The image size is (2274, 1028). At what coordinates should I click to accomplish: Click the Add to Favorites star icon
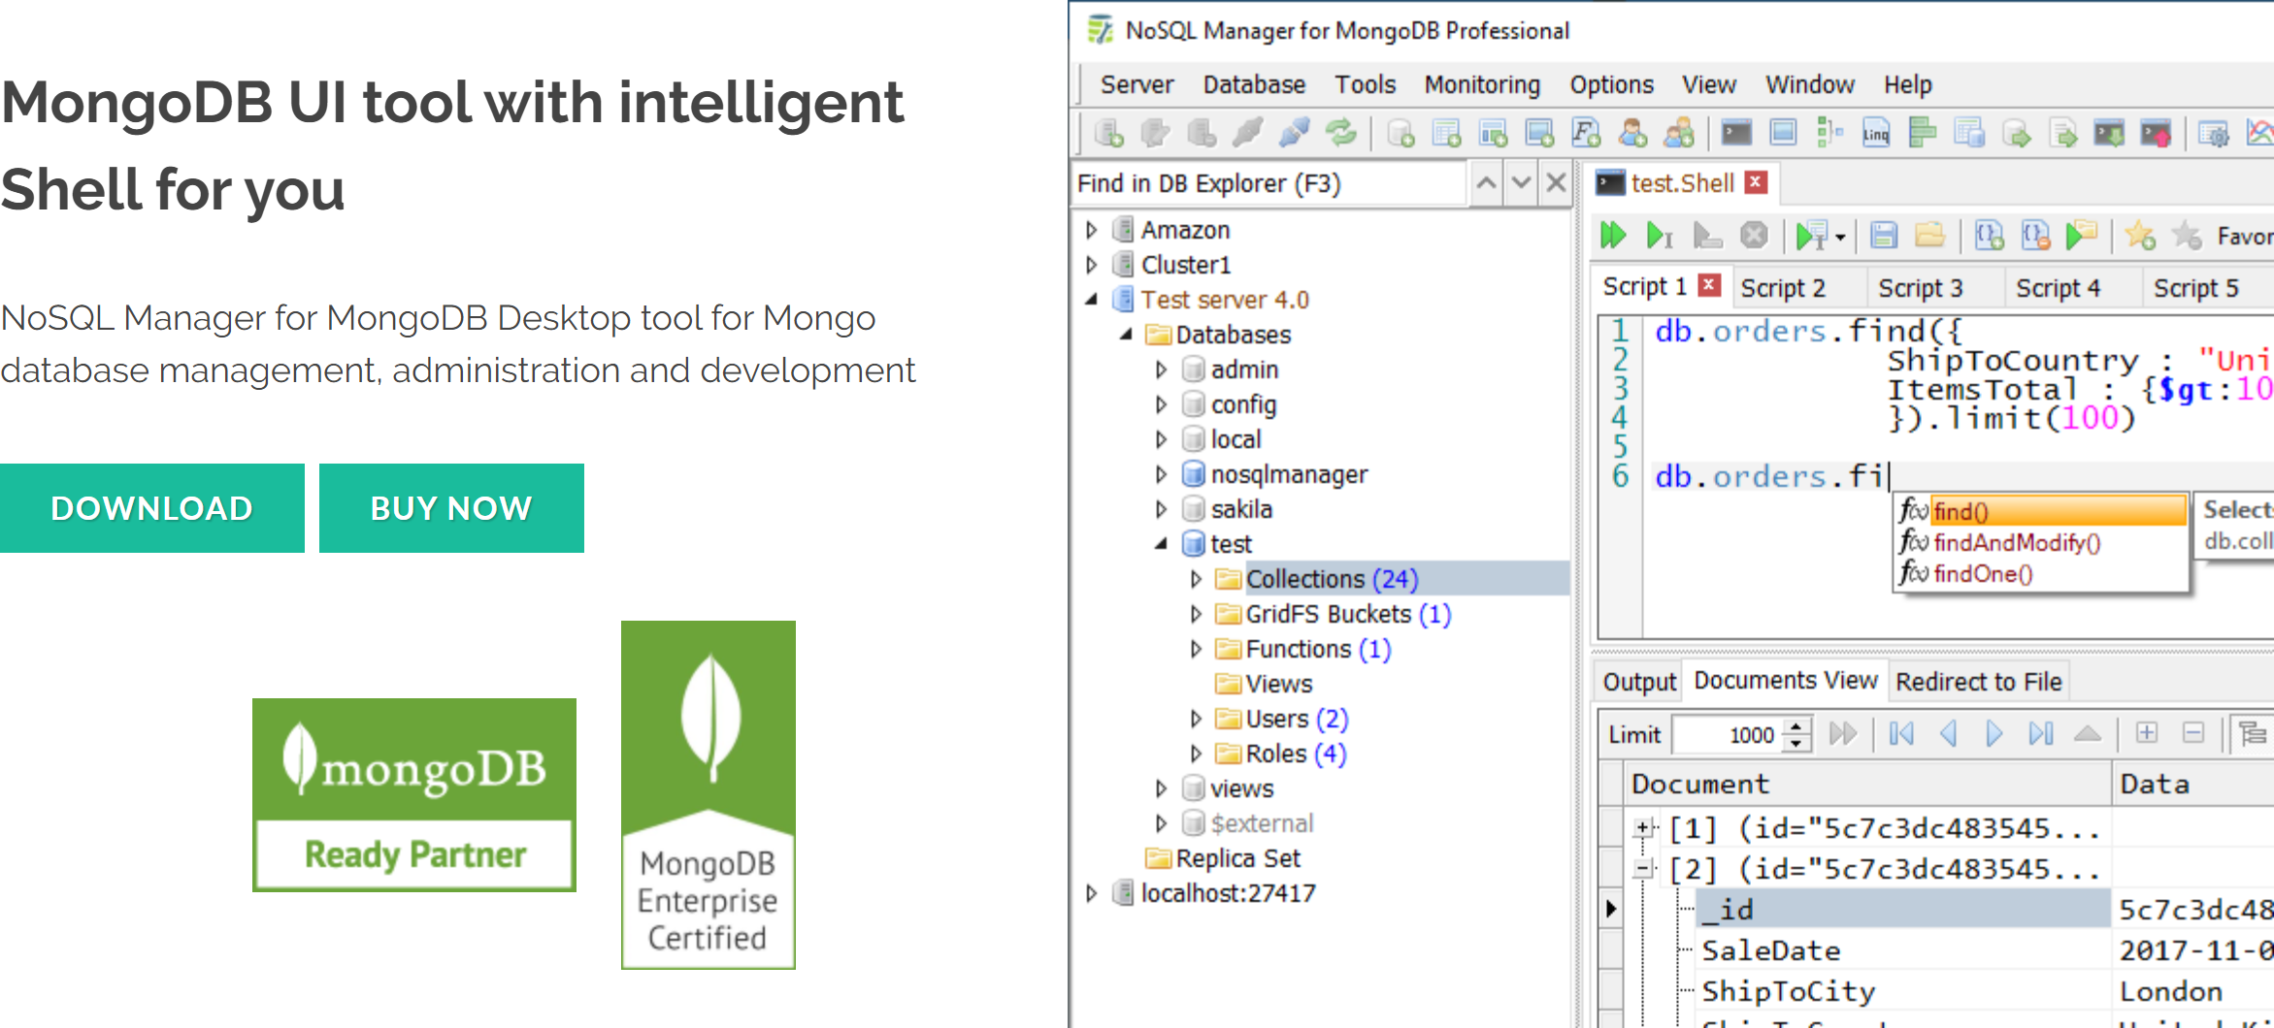coord(2139,236)
